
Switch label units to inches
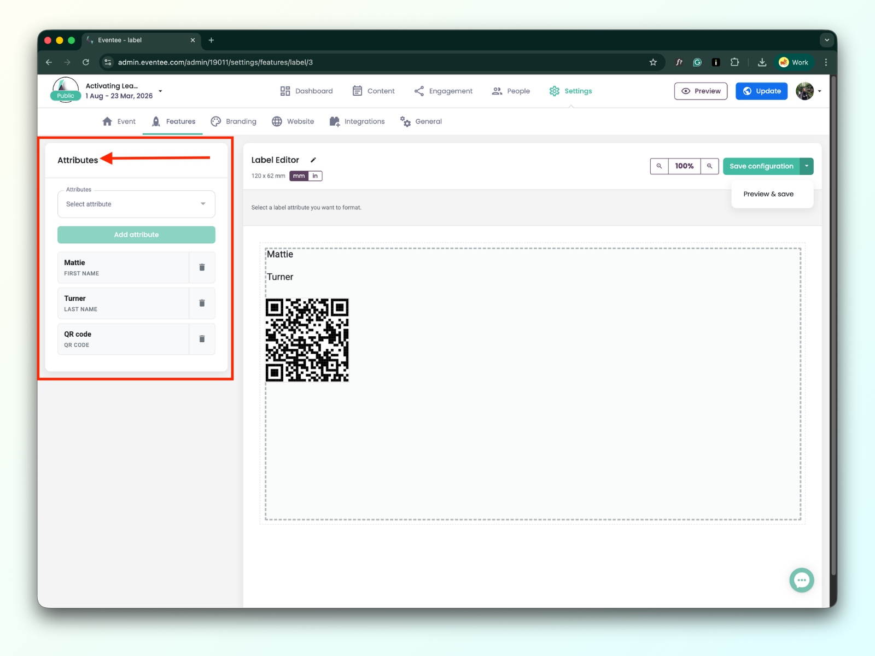pyautogui.click(x=315, y=176)
